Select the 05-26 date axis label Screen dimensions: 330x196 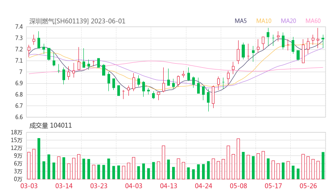(308, 186)
